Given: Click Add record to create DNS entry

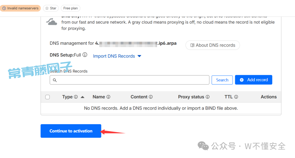Looking at the screenshot, I should (x=253, y=80).
